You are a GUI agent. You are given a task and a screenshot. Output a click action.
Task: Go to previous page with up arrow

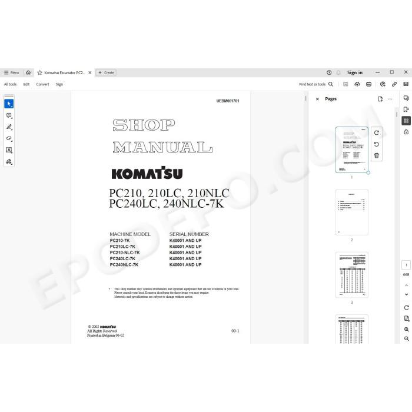(406, 285)
